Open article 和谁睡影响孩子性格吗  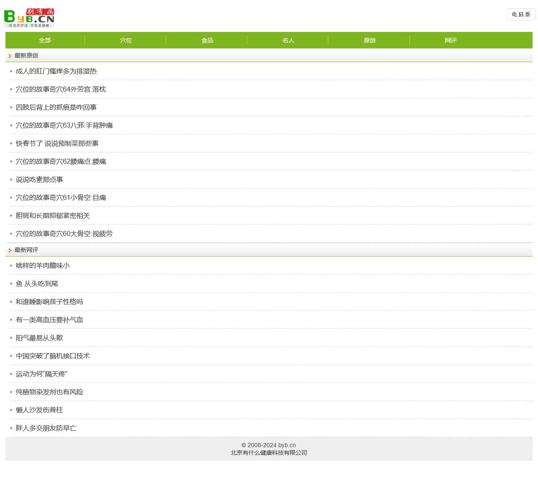(50, 302)
